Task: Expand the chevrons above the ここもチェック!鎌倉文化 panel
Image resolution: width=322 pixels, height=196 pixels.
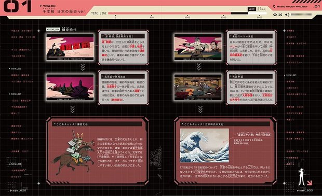Action: 73,109
